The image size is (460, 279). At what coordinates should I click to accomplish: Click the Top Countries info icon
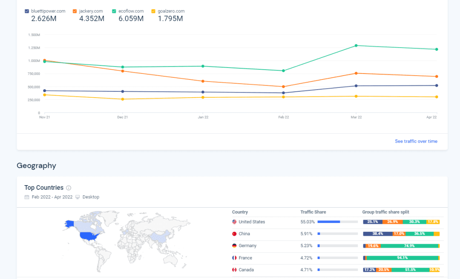point(69,188)
